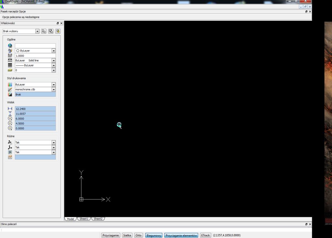This screenshot has height=238, width=332.
Task: Undock the Okno poleceń panel
Action: point(306,224)
